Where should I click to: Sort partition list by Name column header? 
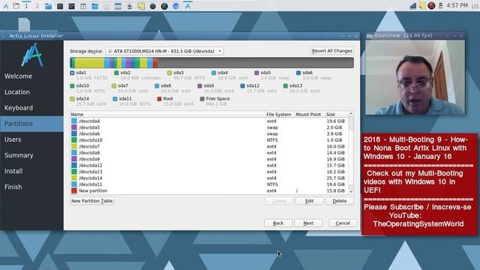point(167,114)
